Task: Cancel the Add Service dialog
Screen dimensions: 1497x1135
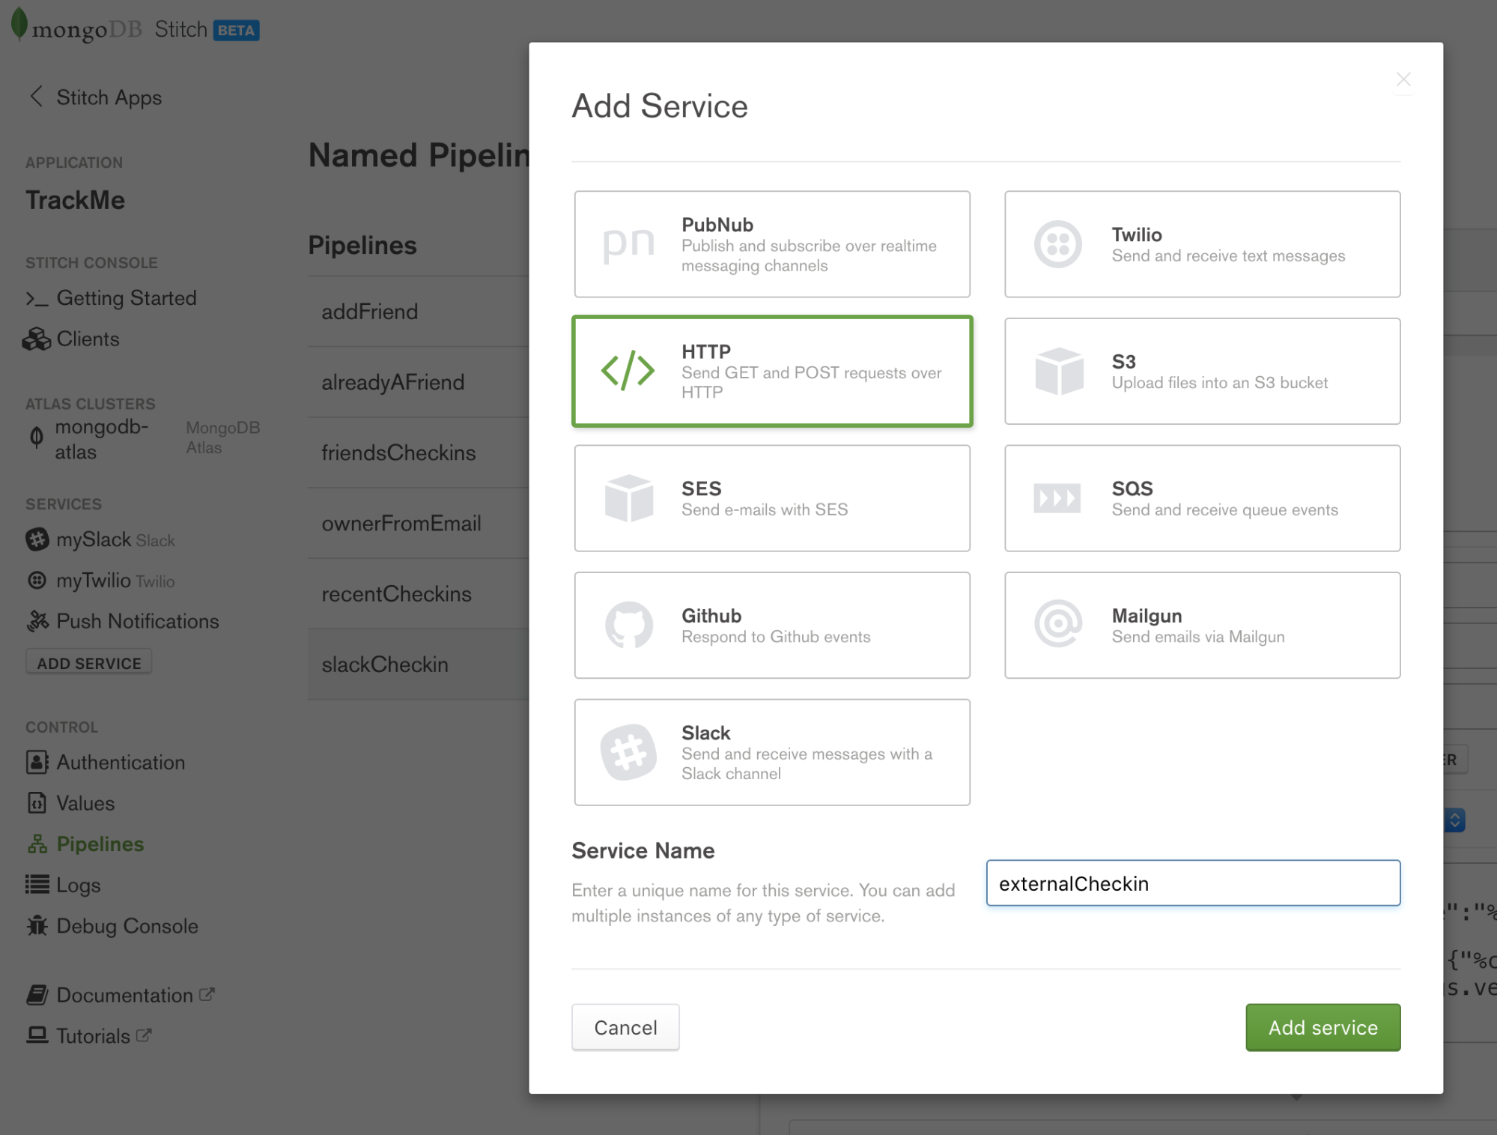Action: pyautogui.click(x=625, y=1027)
